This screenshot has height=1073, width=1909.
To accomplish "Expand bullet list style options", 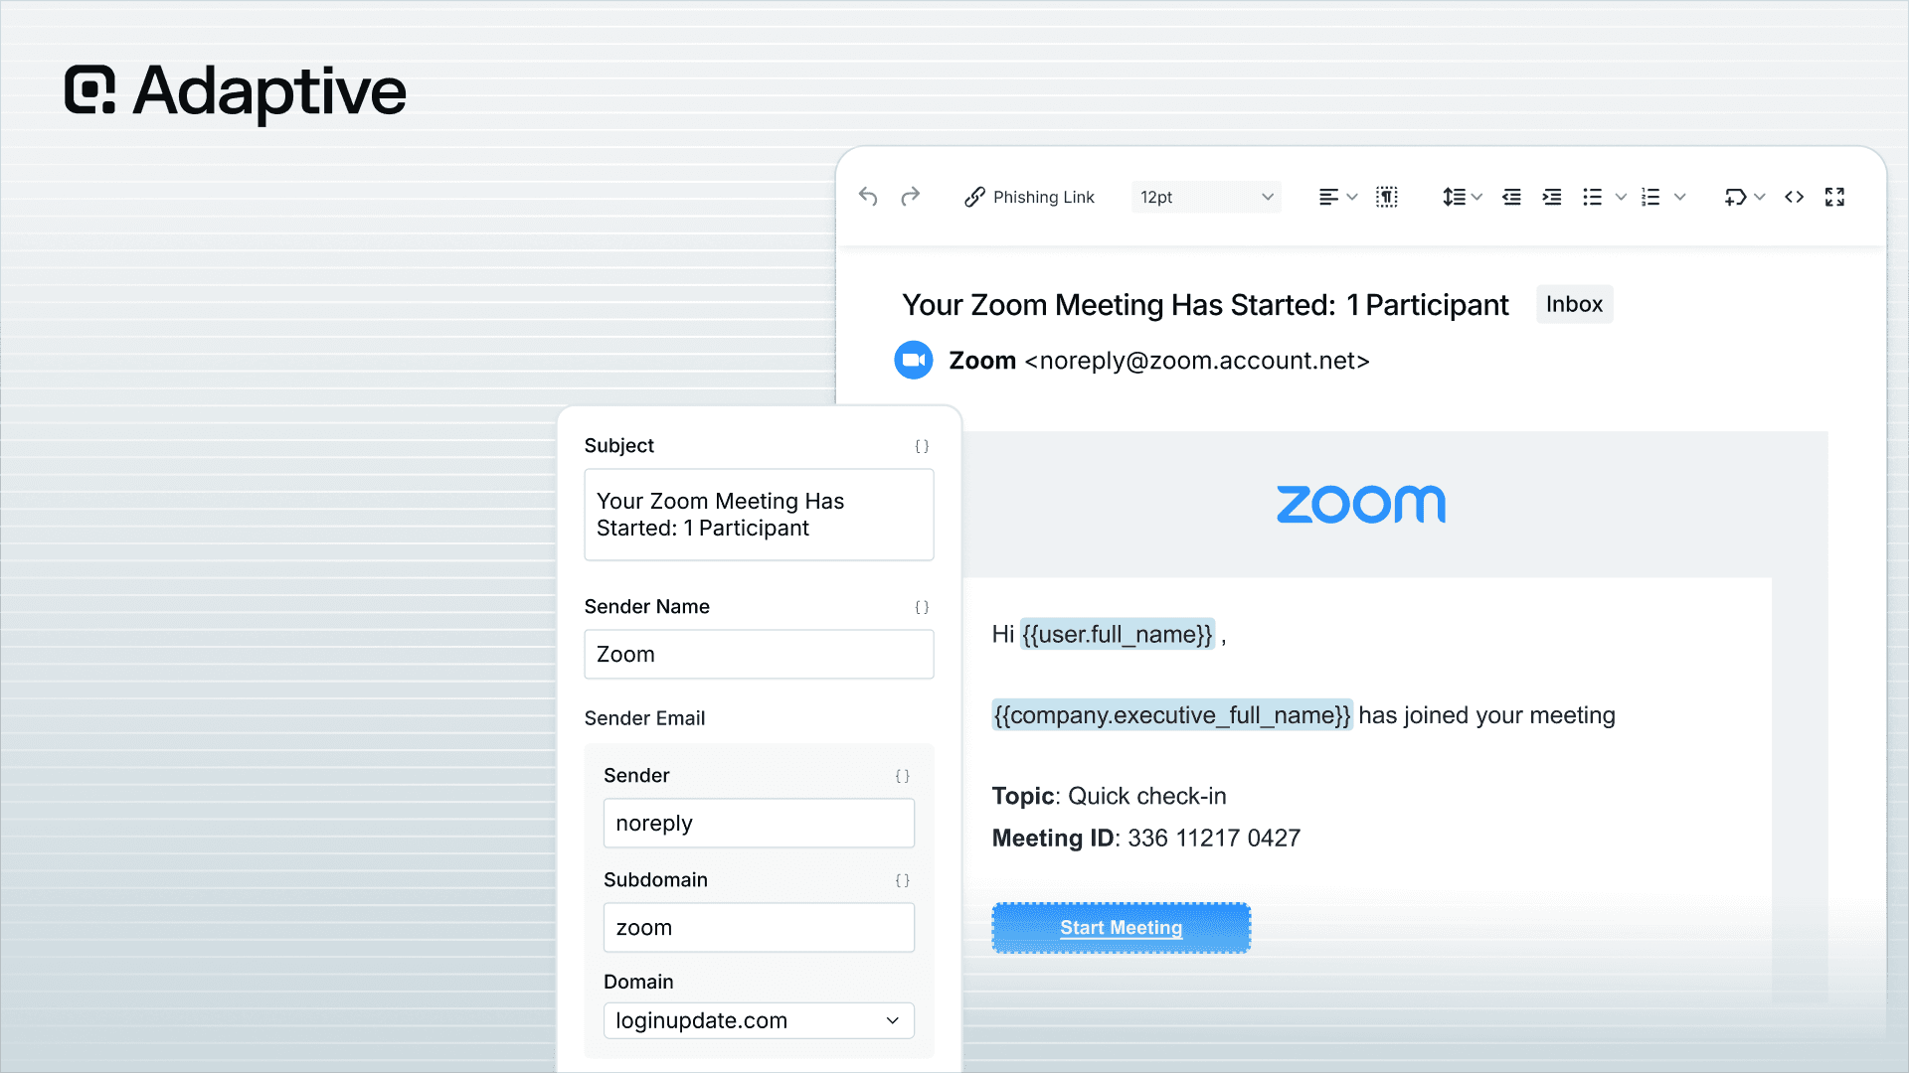I will click(1621, 197).
